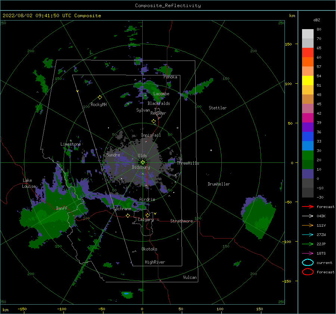Click the Drumheller label
Image resolution: width=336 pixels, height=314 pixels.
(x=219, y=184)
